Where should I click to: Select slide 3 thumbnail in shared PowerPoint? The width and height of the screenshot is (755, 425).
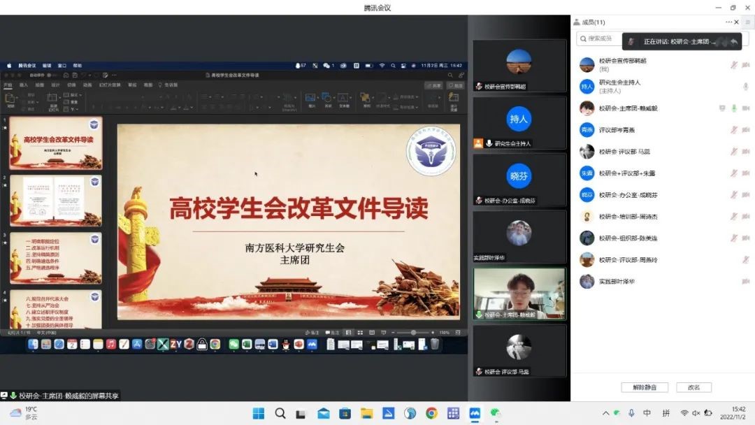56,258
